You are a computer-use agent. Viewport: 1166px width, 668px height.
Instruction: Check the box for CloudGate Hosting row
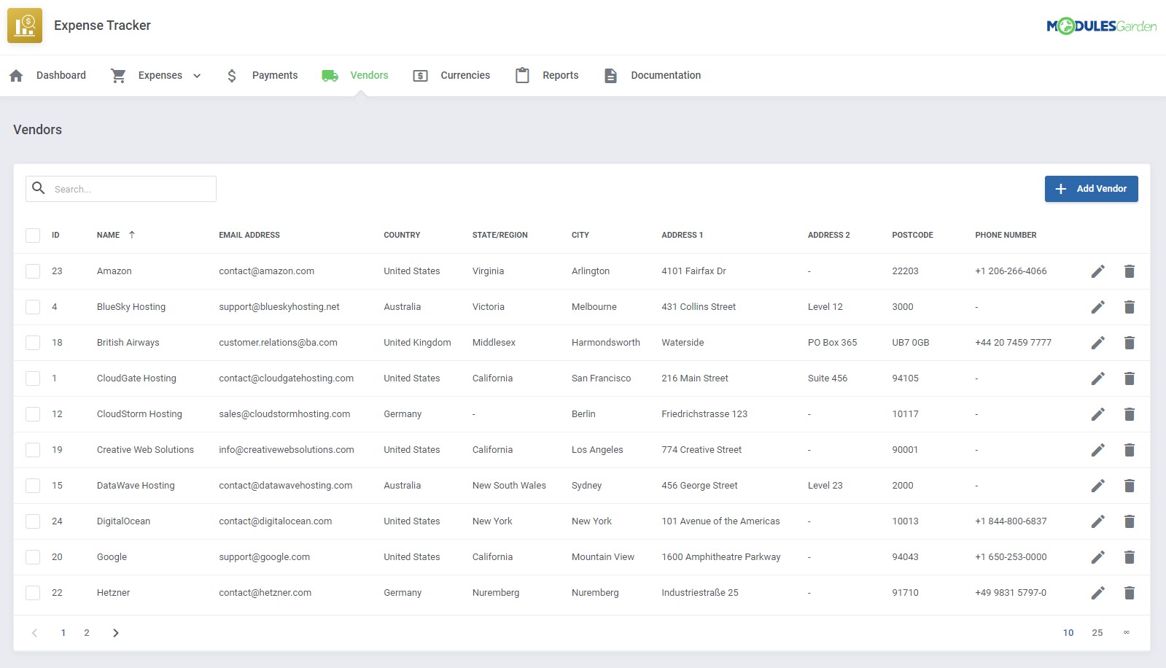pyautogui.click(x=33, y=378)
